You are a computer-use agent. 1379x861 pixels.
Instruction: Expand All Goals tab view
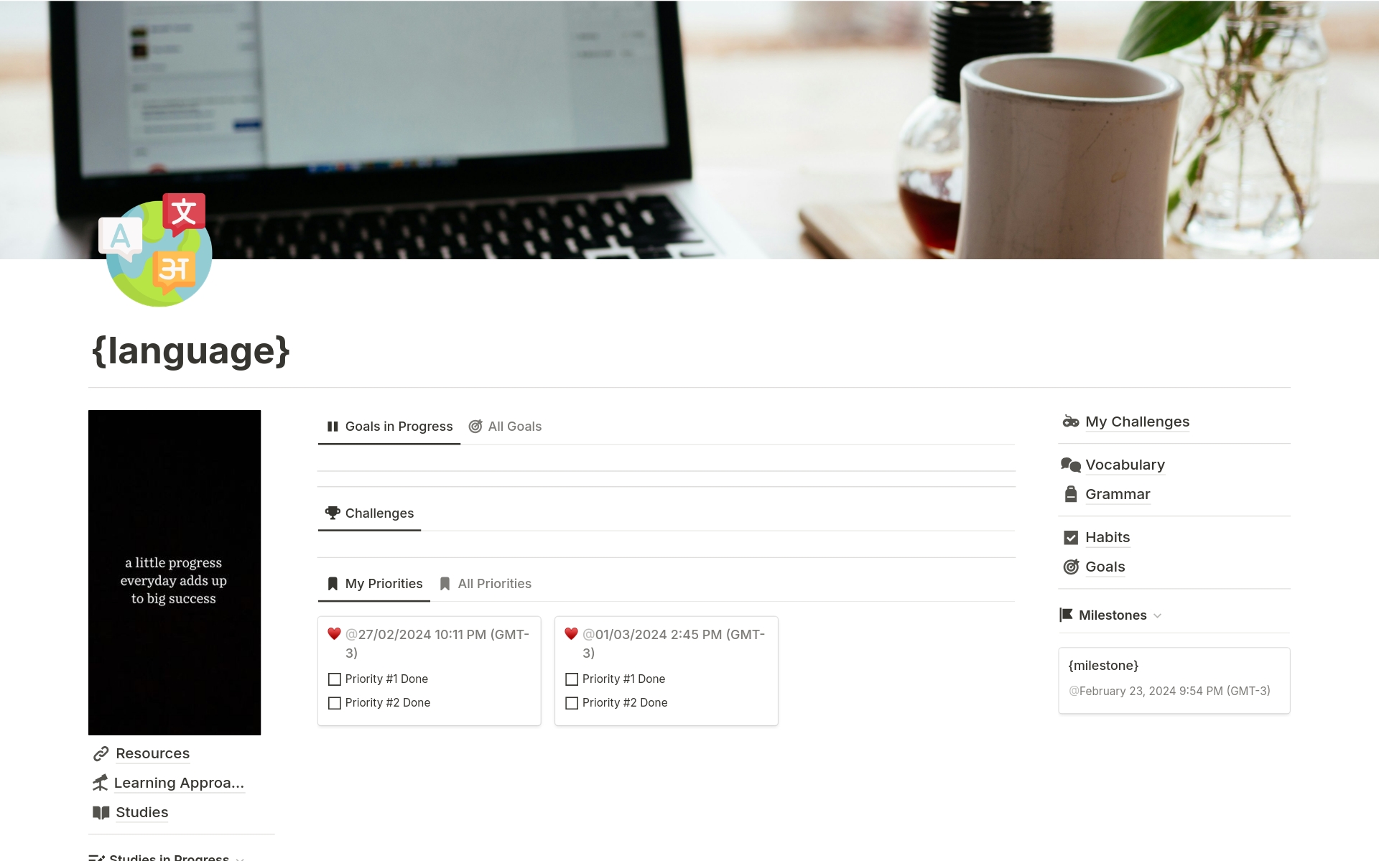coord(515,426)
